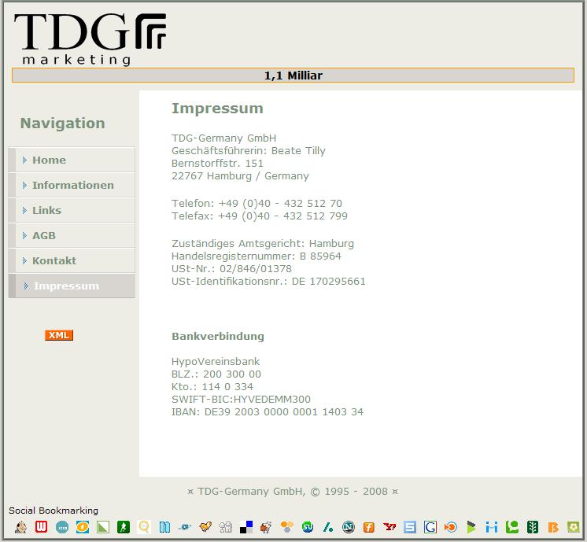The width and height of the screenshot is (587, 542).
Task: Bookmark page with the Google G icon
Action: pyautogui.click(x=430, y=527)
